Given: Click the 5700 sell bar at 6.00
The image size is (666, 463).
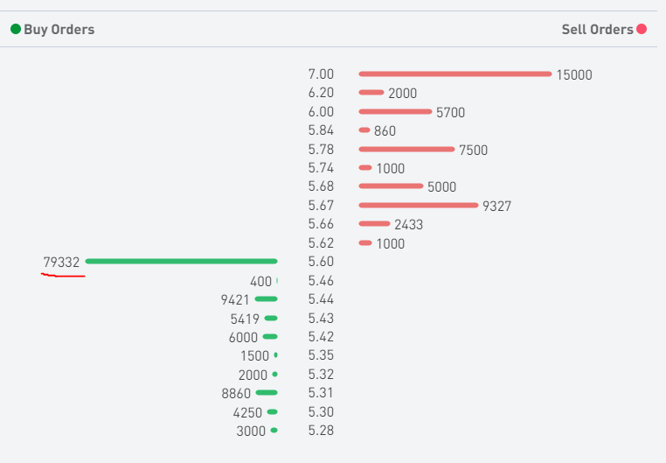Looking at the screenshot, I should point(395,111).
